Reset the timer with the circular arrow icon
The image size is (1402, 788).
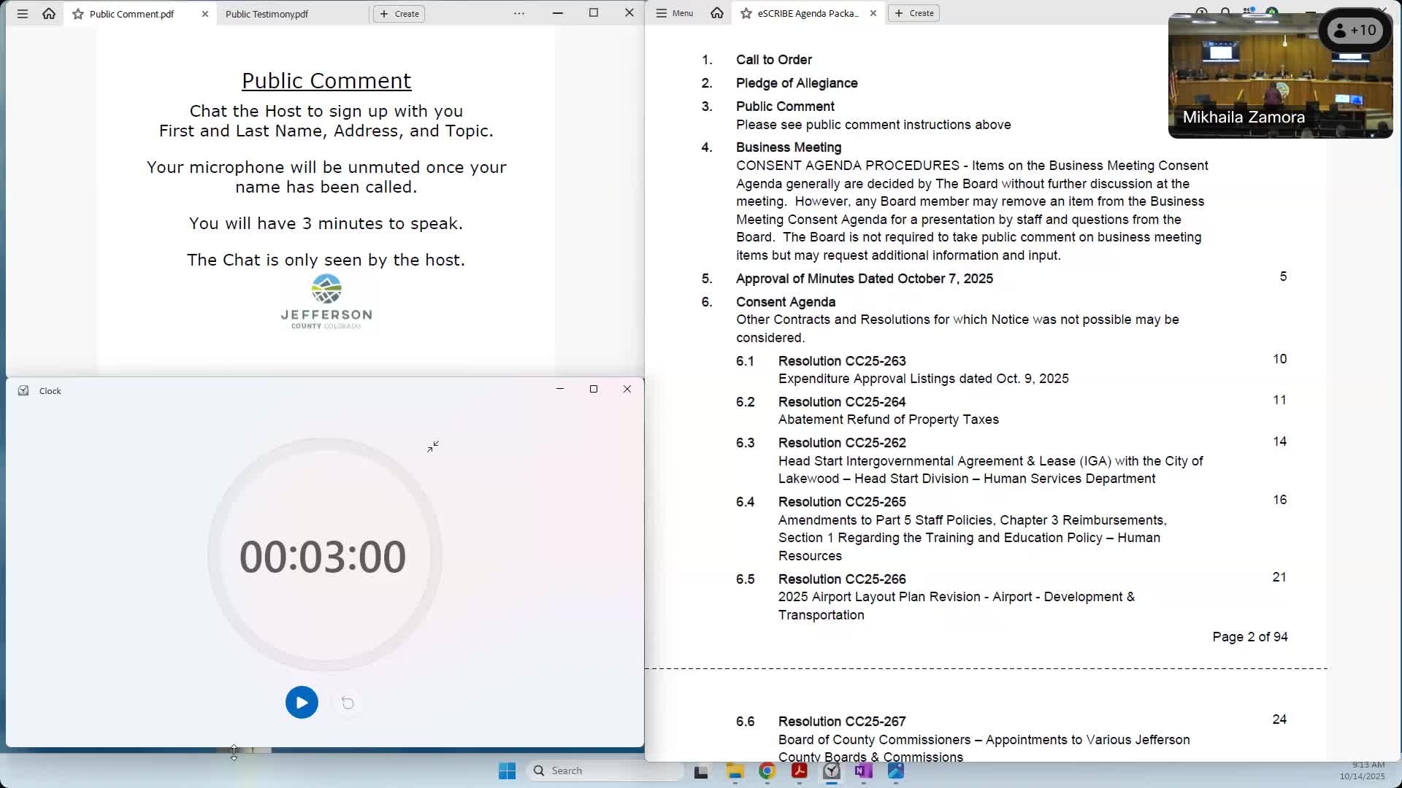point(348,703)
